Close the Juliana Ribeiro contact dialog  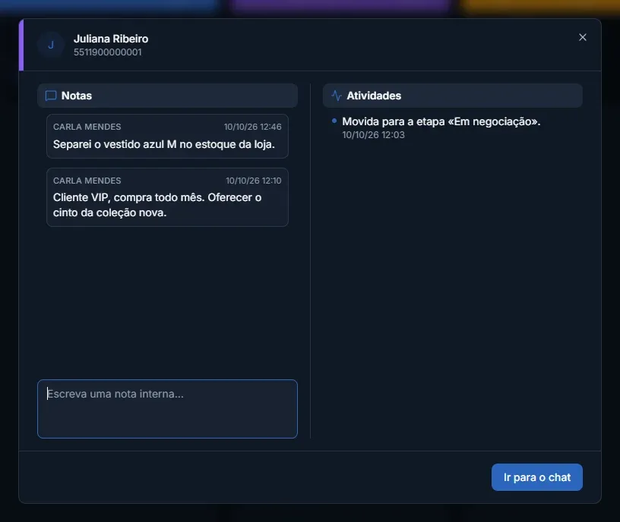(x=583, y=37)
